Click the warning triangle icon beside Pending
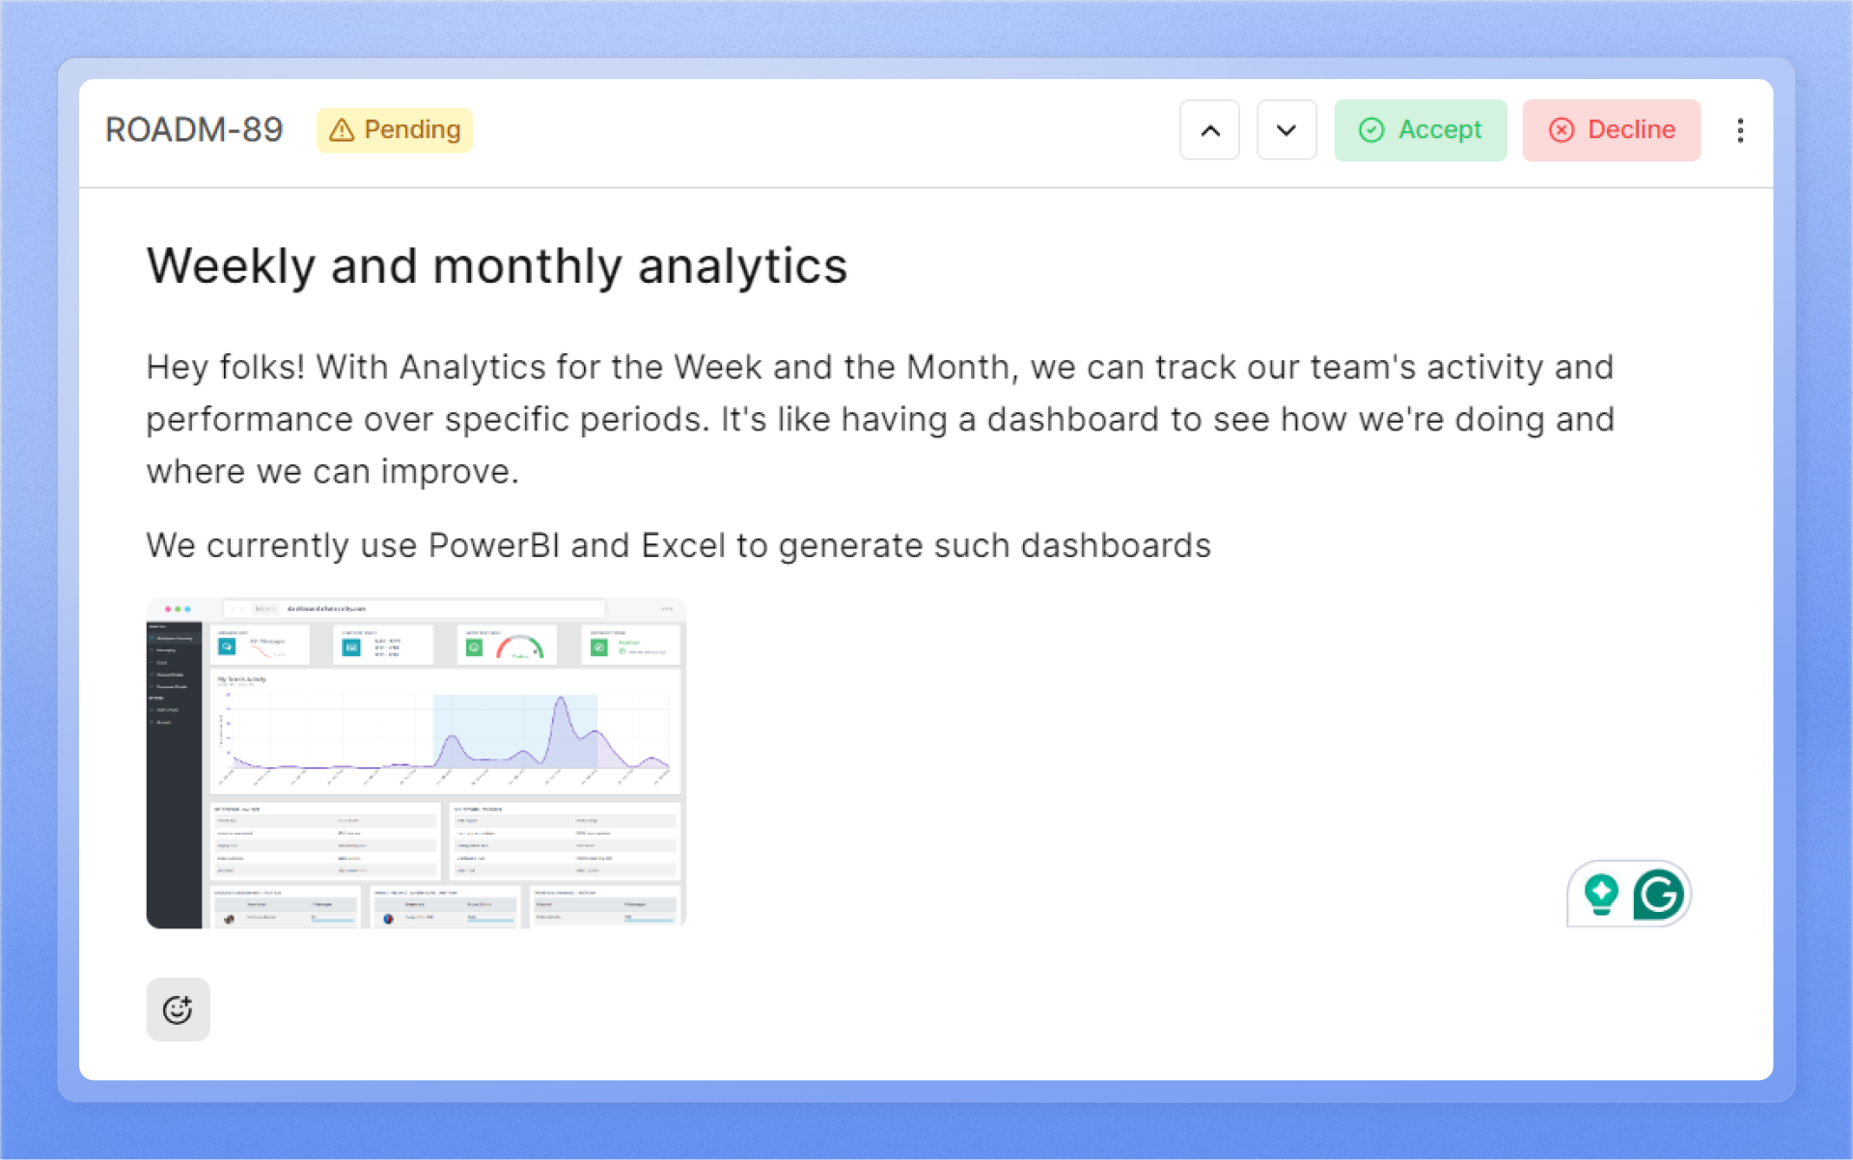This screenshot has height=1160, width=1853. pos(342,130)
